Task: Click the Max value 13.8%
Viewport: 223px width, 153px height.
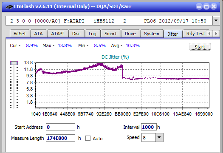Action: [65, 45]
